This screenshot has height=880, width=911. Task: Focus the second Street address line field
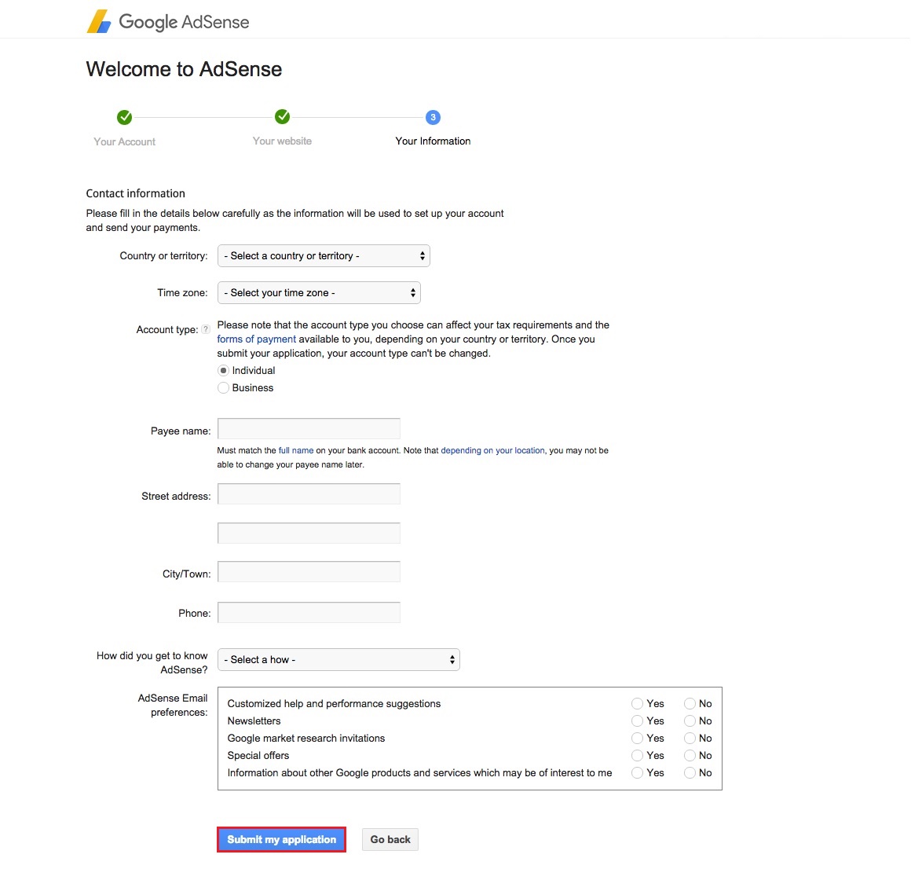tap(309, 533)
